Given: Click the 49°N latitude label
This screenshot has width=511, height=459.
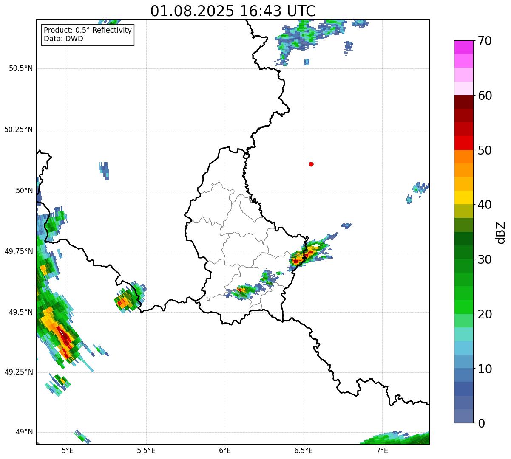Looking at the screenshot, I should (24, 432).
